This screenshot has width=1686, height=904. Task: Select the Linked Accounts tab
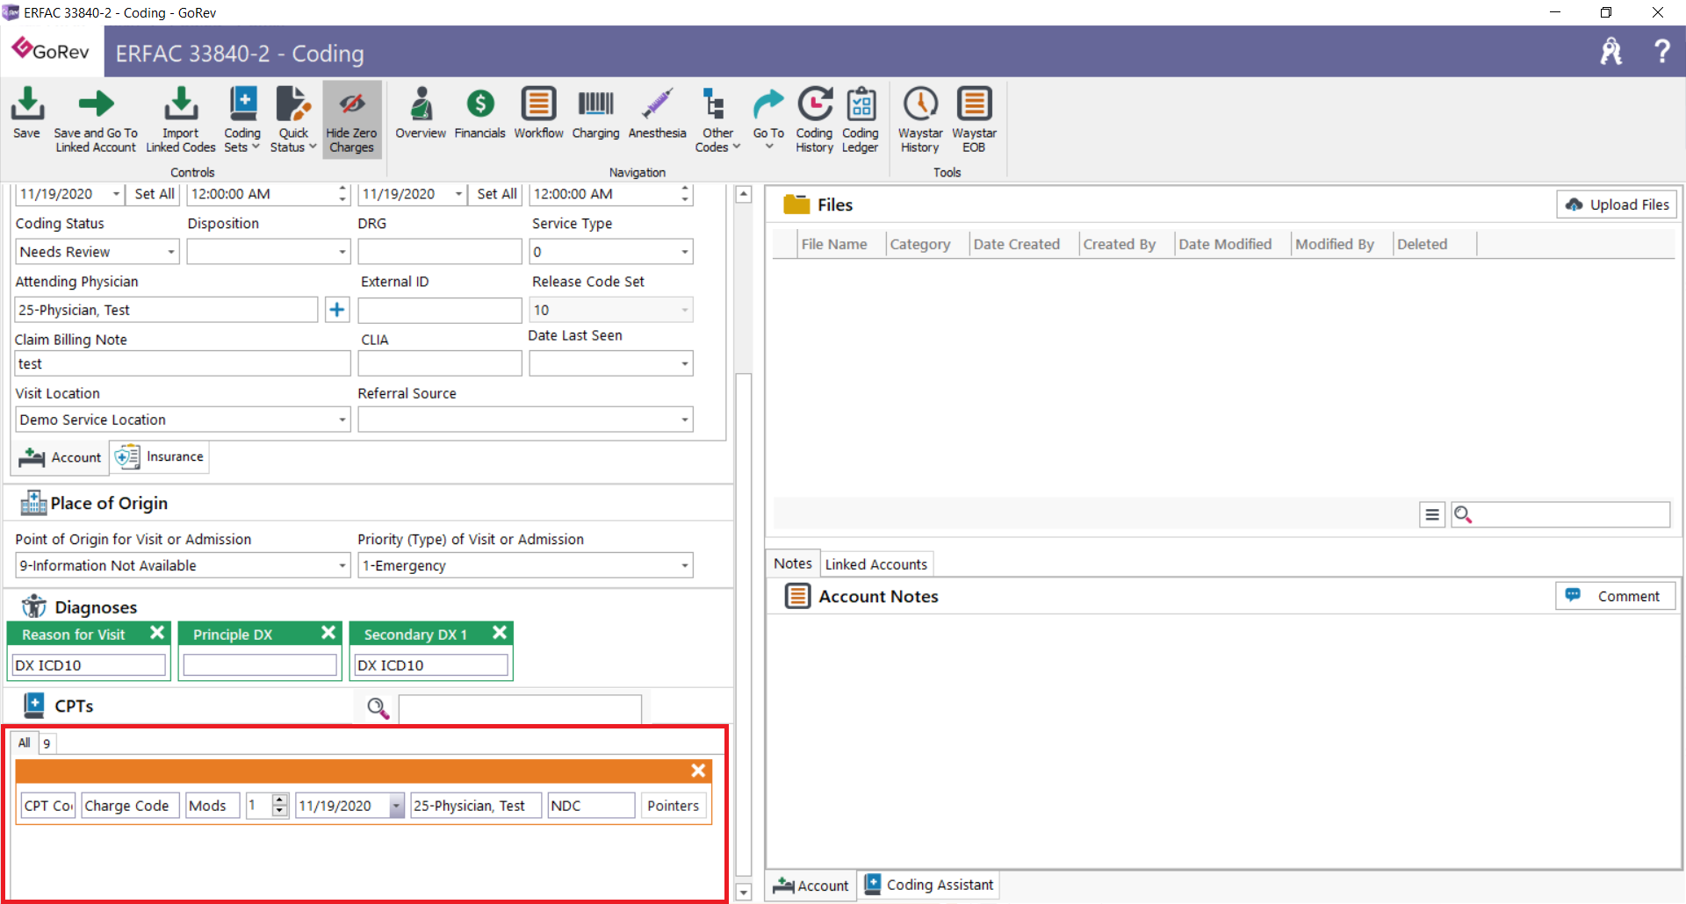tap(875, 564)
